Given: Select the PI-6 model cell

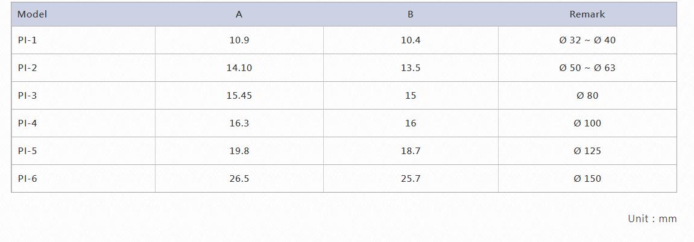Looking at the screenshot, I should [83, 179].
